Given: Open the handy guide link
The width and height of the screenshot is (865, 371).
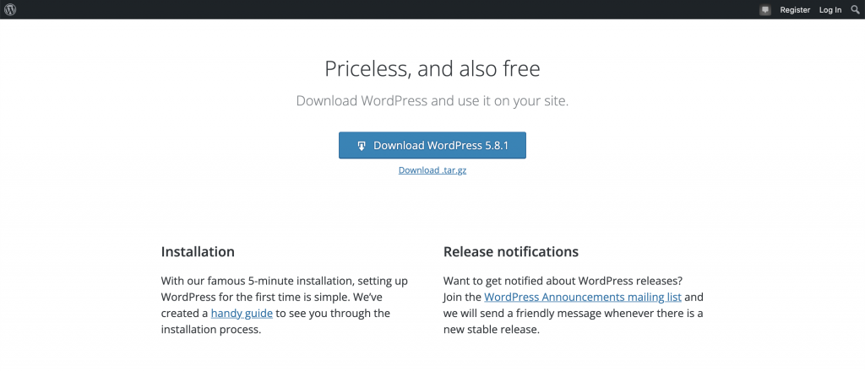Looking at the screenshot, I should tap(242, 313).
